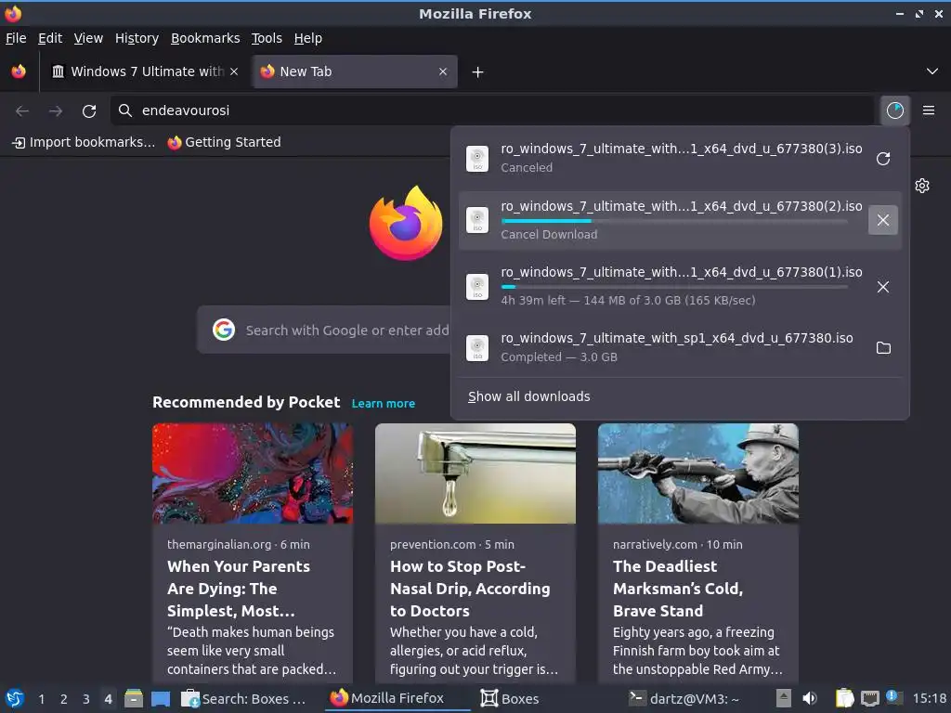The image size is (951, 713).
Task: Click Import bookmarks in bookmarks toolbar
Action: tap(84, 142)
